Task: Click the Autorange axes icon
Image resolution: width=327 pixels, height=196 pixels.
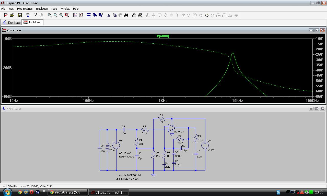Action: point(81,15)
